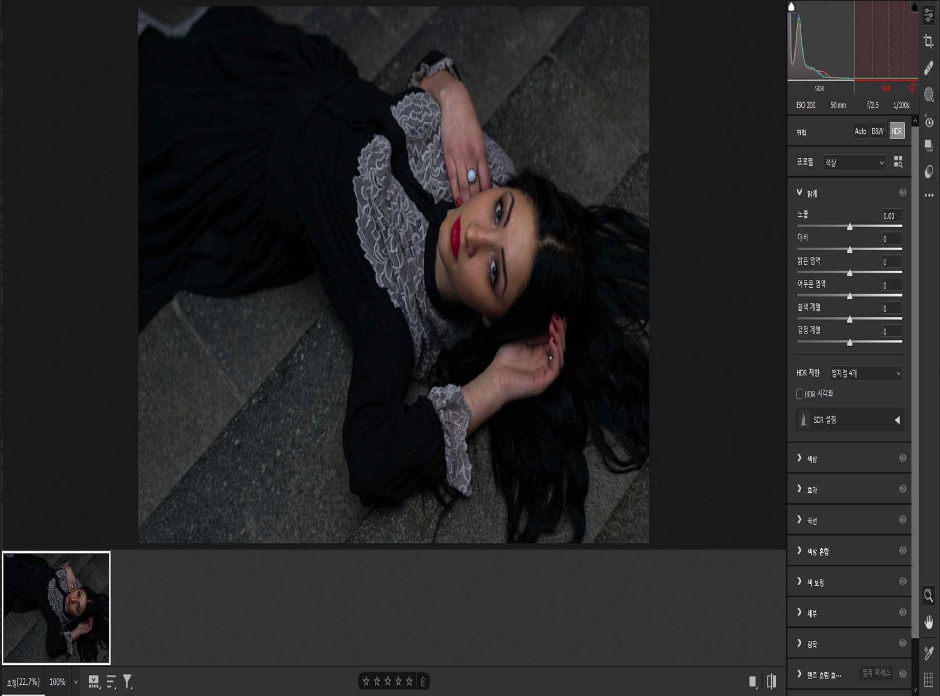Select the Red Eye removal tool
Image resolution: width=940 pixels, height=696 pixels.
[929, 122]
